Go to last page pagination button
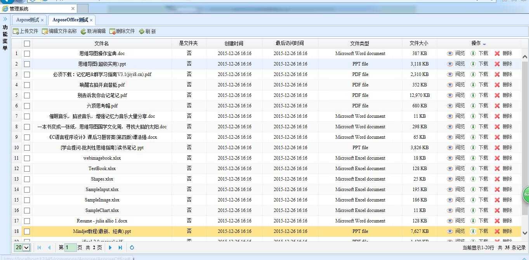The height and width of the screenshot is (260, 529). tap(120, 248)
